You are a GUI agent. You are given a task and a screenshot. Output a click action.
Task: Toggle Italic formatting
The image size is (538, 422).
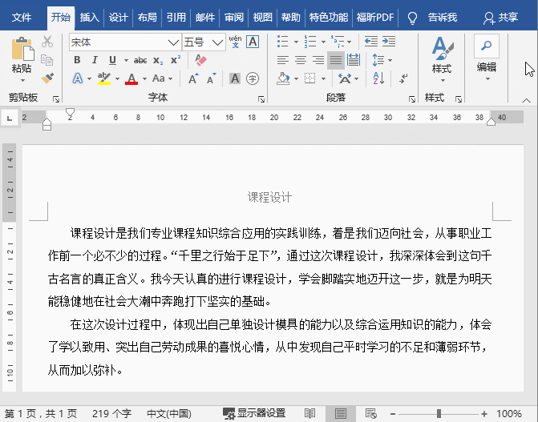[x=95, y=60]
